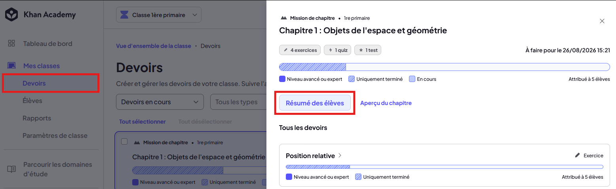Click the pencil icon in 4 exercices badge
This screenshot has height=189, width=616.
(x=285, y=50)
